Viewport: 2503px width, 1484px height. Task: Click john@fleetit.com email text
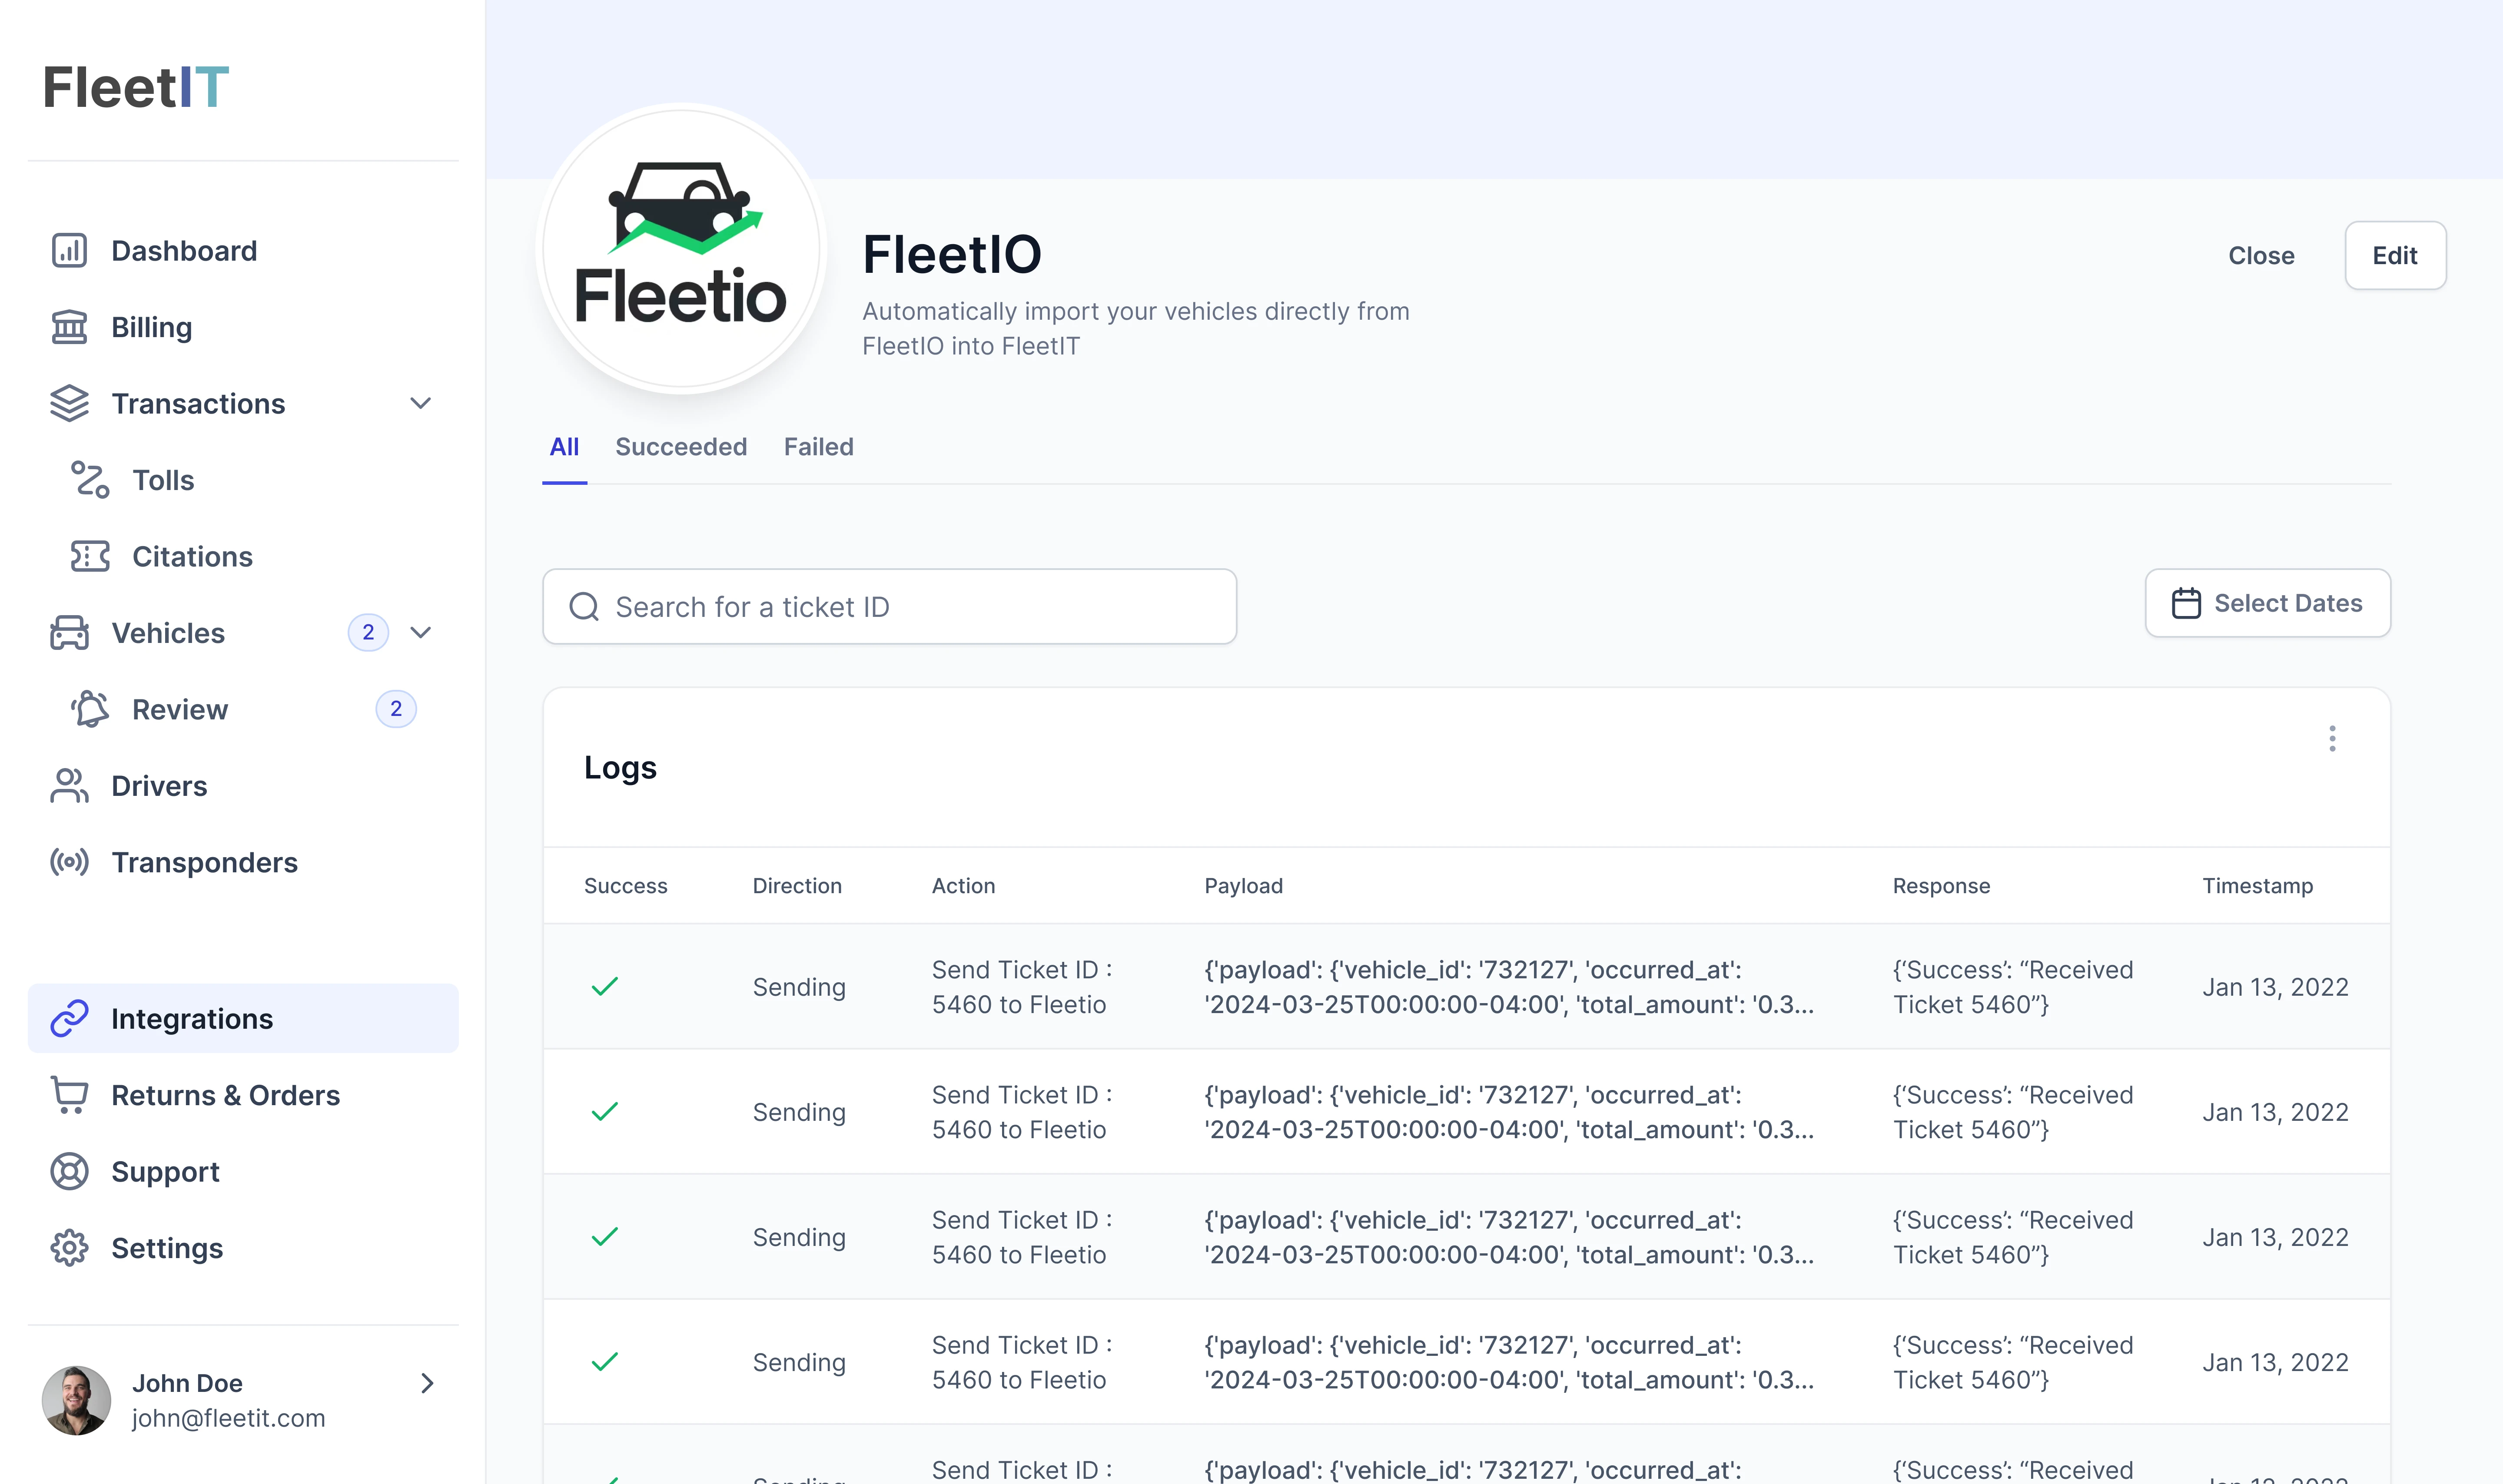(x=228, y=1418)
